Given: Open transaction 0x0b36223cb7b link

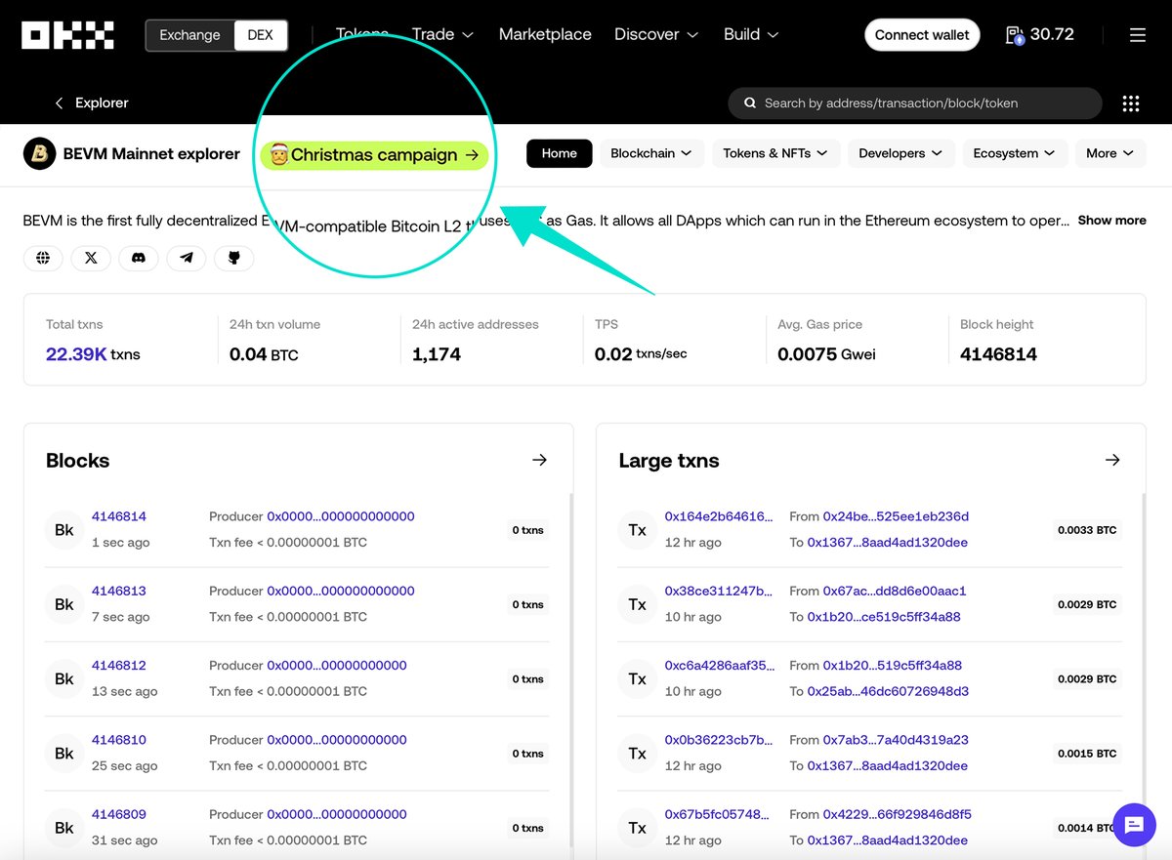Looking at the screenshot, I should coord(719,740).
